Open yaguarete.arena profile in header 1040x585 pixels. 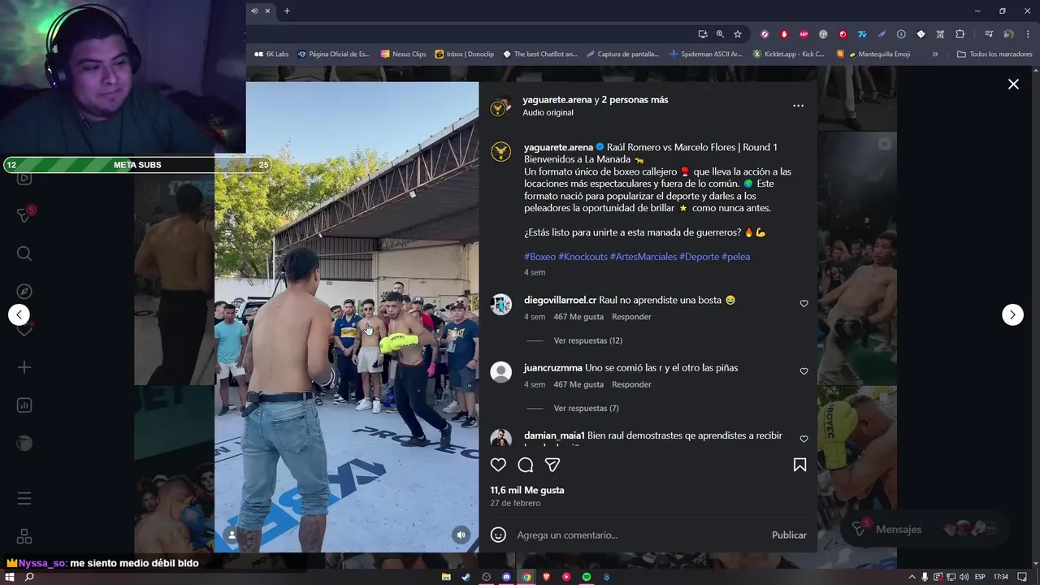[557, 100]
